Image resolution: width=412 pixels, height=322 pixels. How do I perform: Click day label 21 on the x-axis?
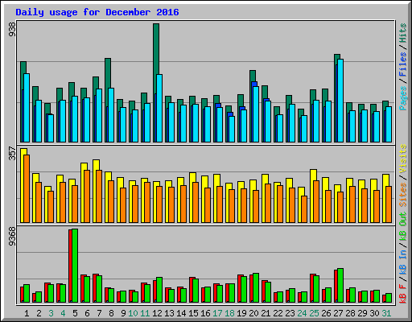pyautogui.click(x=266, y=313)
